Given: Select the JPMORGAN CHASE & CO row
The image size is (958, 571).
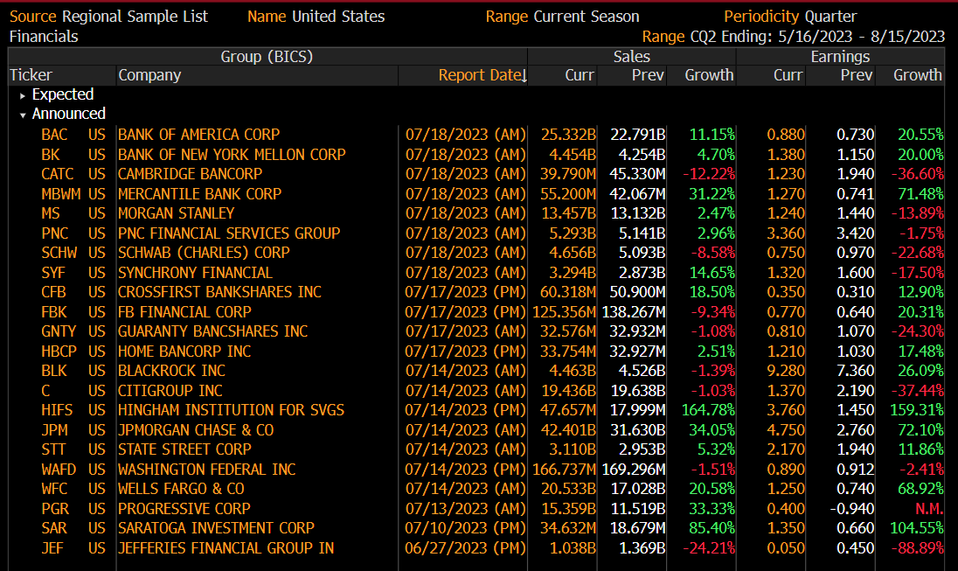Looking at the screenshot, I should (196, 430).
